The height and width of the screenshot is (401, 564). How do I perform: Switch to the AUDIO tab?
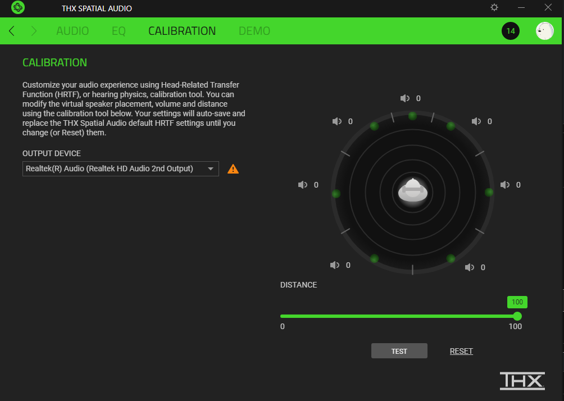(x=72, y=31)
